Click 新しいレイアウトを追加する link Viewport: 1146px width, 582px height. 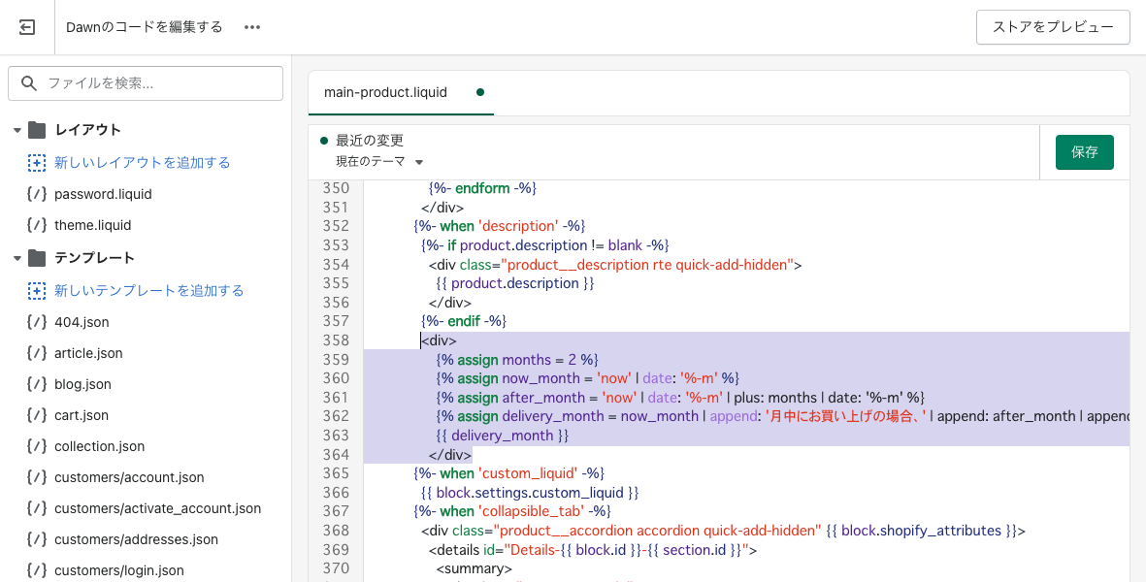click(x=142, y=163)
